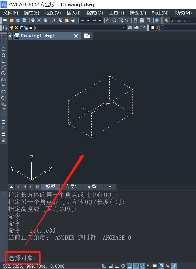Select the Ellipse tool
This screenshot has width=196, height=269.
point(3,92)
